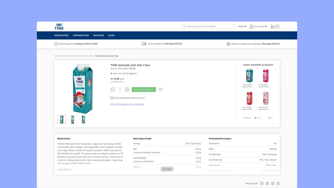
Task: Expand the Min konto dropdown arrow
Action: point(266,26)
